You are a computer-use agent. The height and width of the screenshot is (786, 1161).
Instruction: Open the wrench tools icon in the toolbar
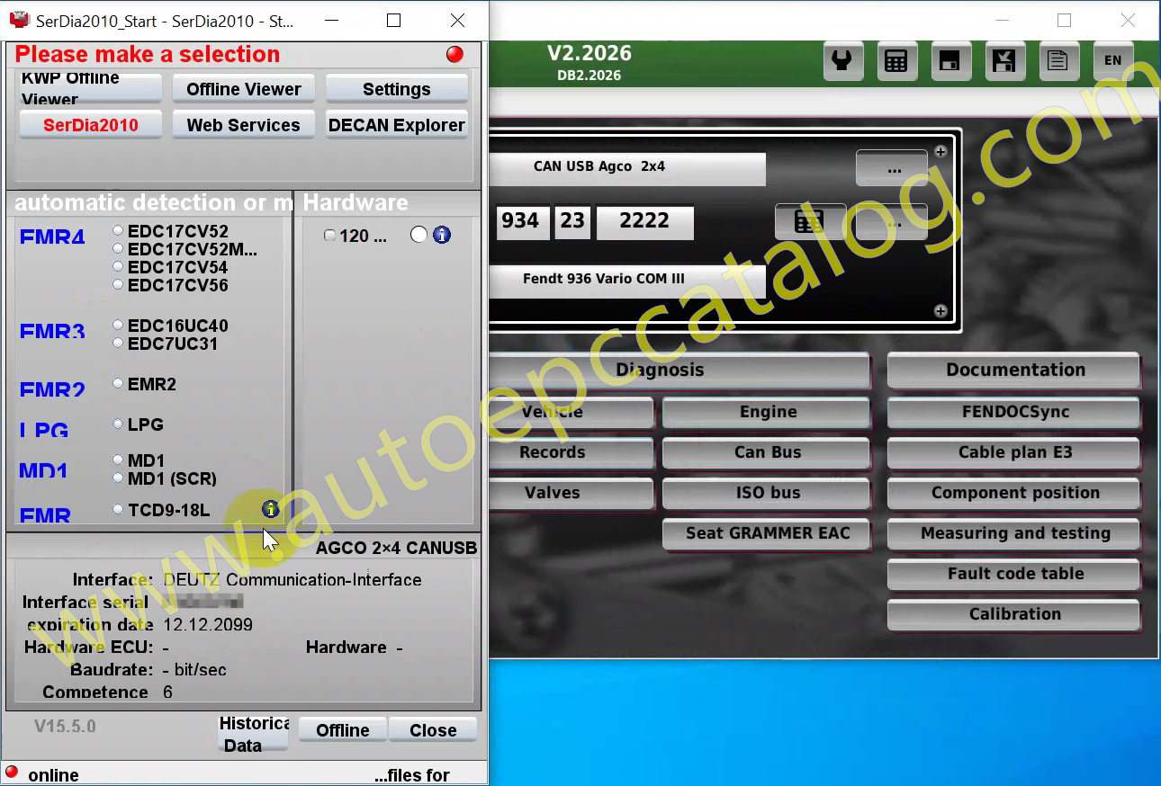[843, 60]
